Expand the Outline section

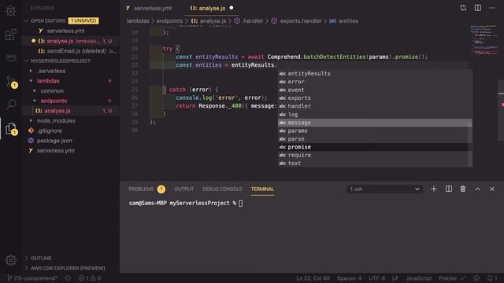pos(41,258)
